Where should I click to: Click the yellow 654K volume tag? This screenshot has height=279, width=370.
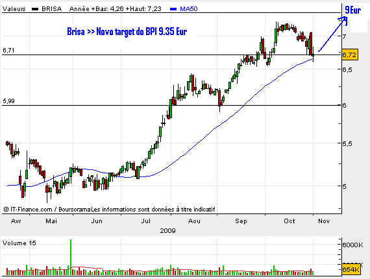click(x=351, y=269)
